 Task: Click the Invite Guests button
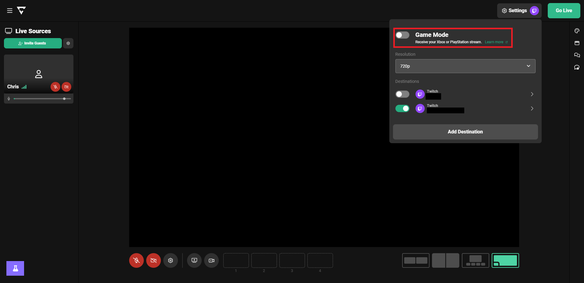pos(33,43)
